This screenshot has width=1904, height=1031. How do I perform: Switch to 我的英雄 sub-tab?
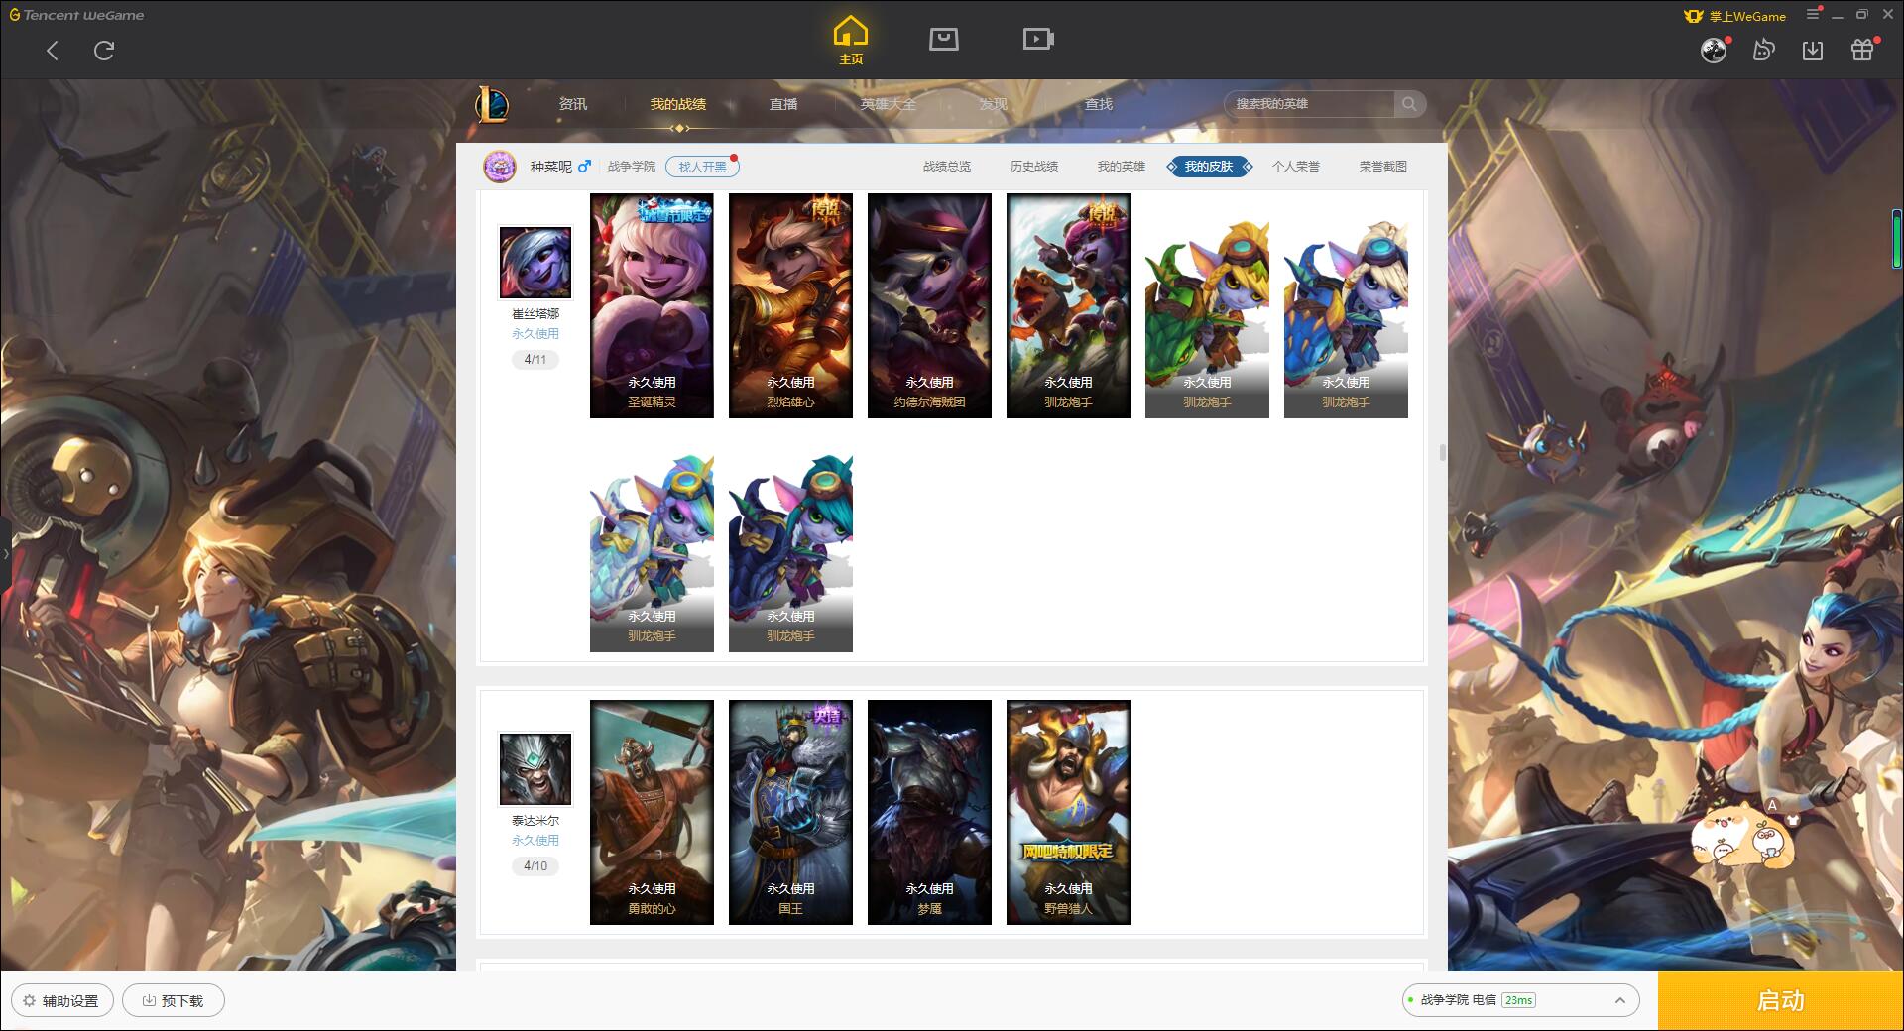(x=1122, y=167)
